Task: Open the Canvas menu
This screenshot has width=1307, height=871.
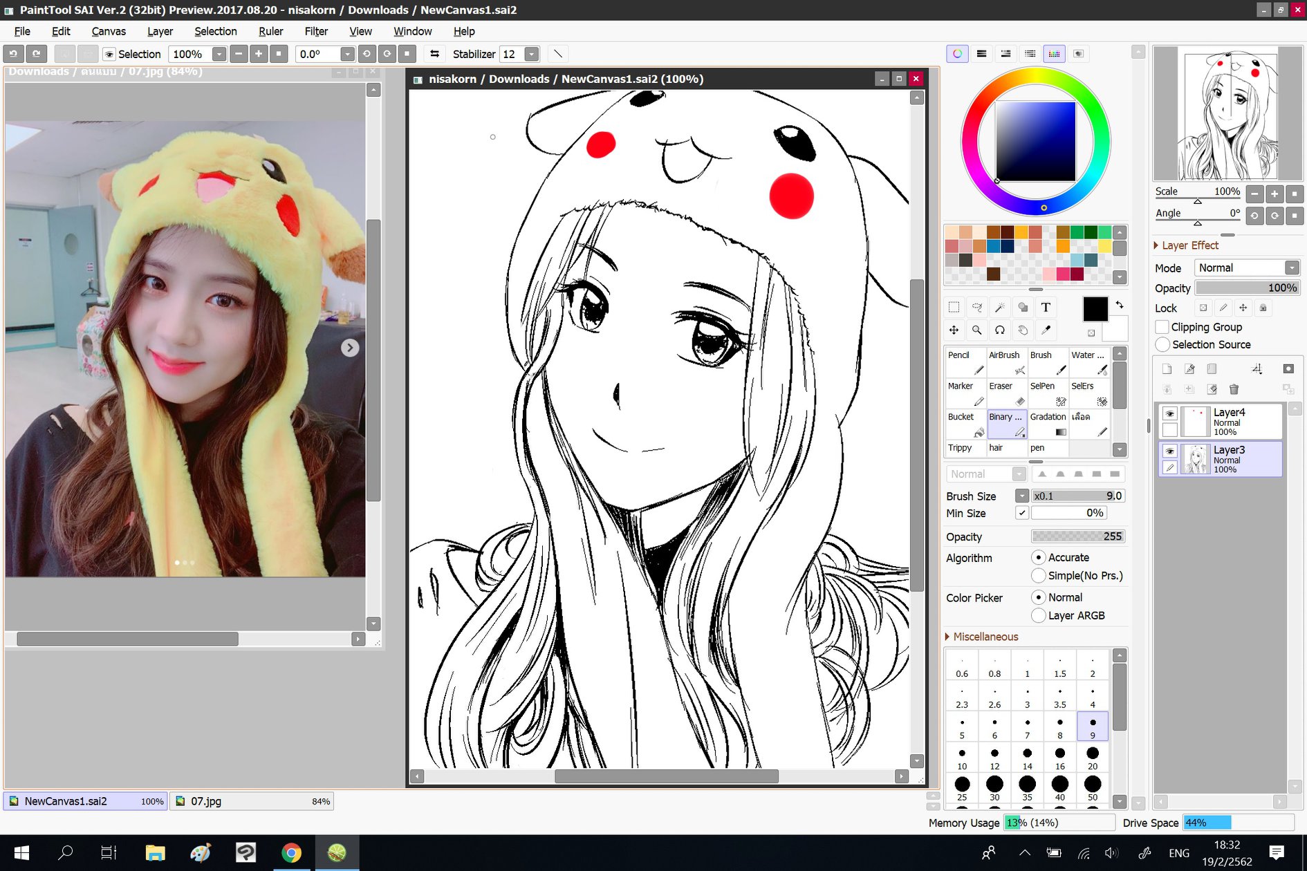Action: (x=109, y=31)
